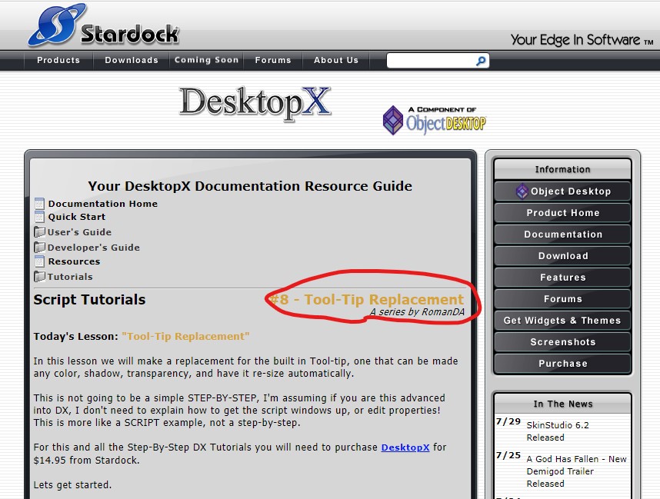This screenshot has width=660, height=499.
Task: Click the Purchase sidebar button
Action: tap(563, 364)
